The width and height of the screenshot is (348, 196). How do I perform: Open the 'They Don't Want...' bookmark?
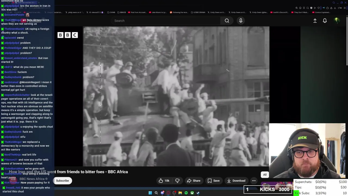pyautogui.click(x=300, y=12)
